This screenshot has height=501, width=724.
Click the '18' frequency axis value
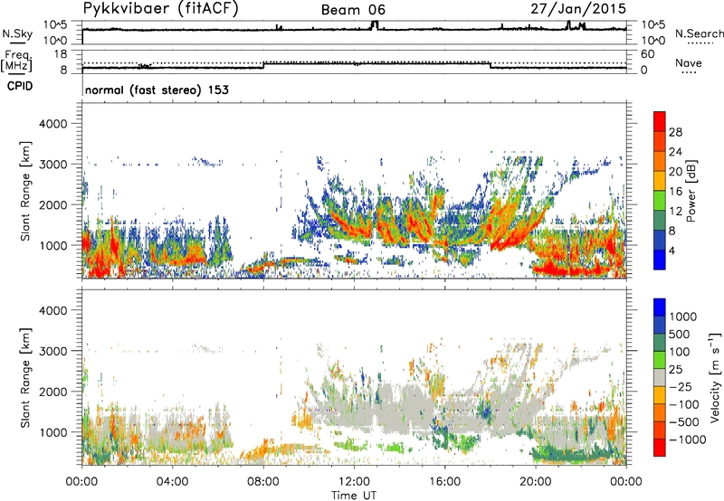[60, 54]
